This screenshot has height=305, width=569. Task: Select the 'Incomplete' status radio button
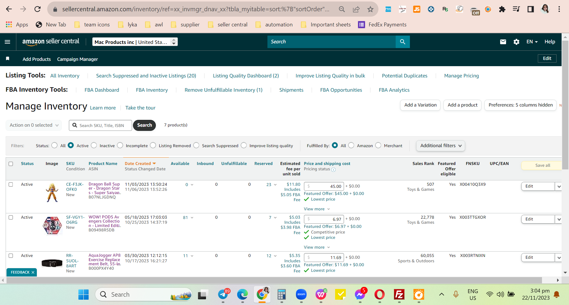click(x=120, y=145)
